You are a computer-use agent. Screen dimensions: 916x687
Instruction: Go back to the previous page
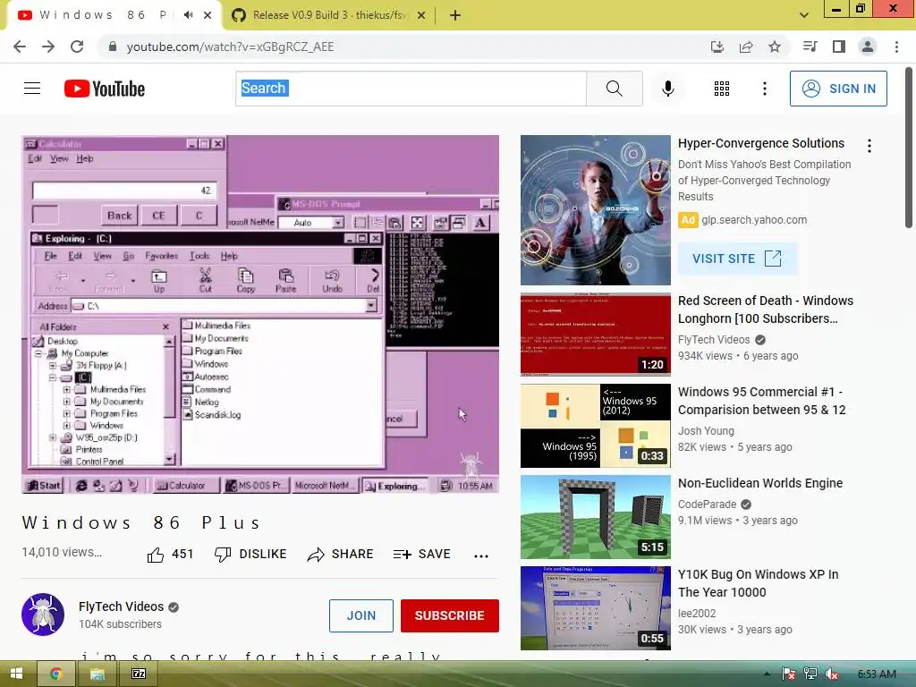coord(20,47)
